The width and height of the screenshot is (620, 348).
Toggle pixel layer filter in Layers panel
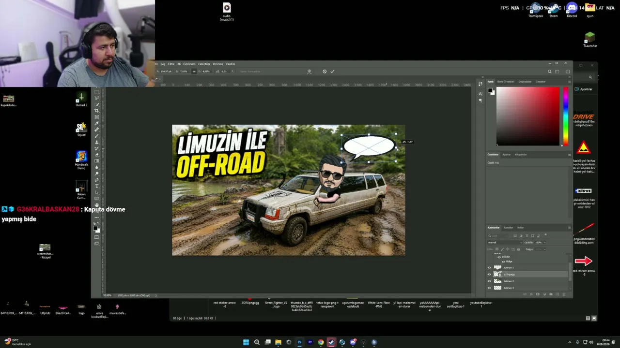pos(514,236)
